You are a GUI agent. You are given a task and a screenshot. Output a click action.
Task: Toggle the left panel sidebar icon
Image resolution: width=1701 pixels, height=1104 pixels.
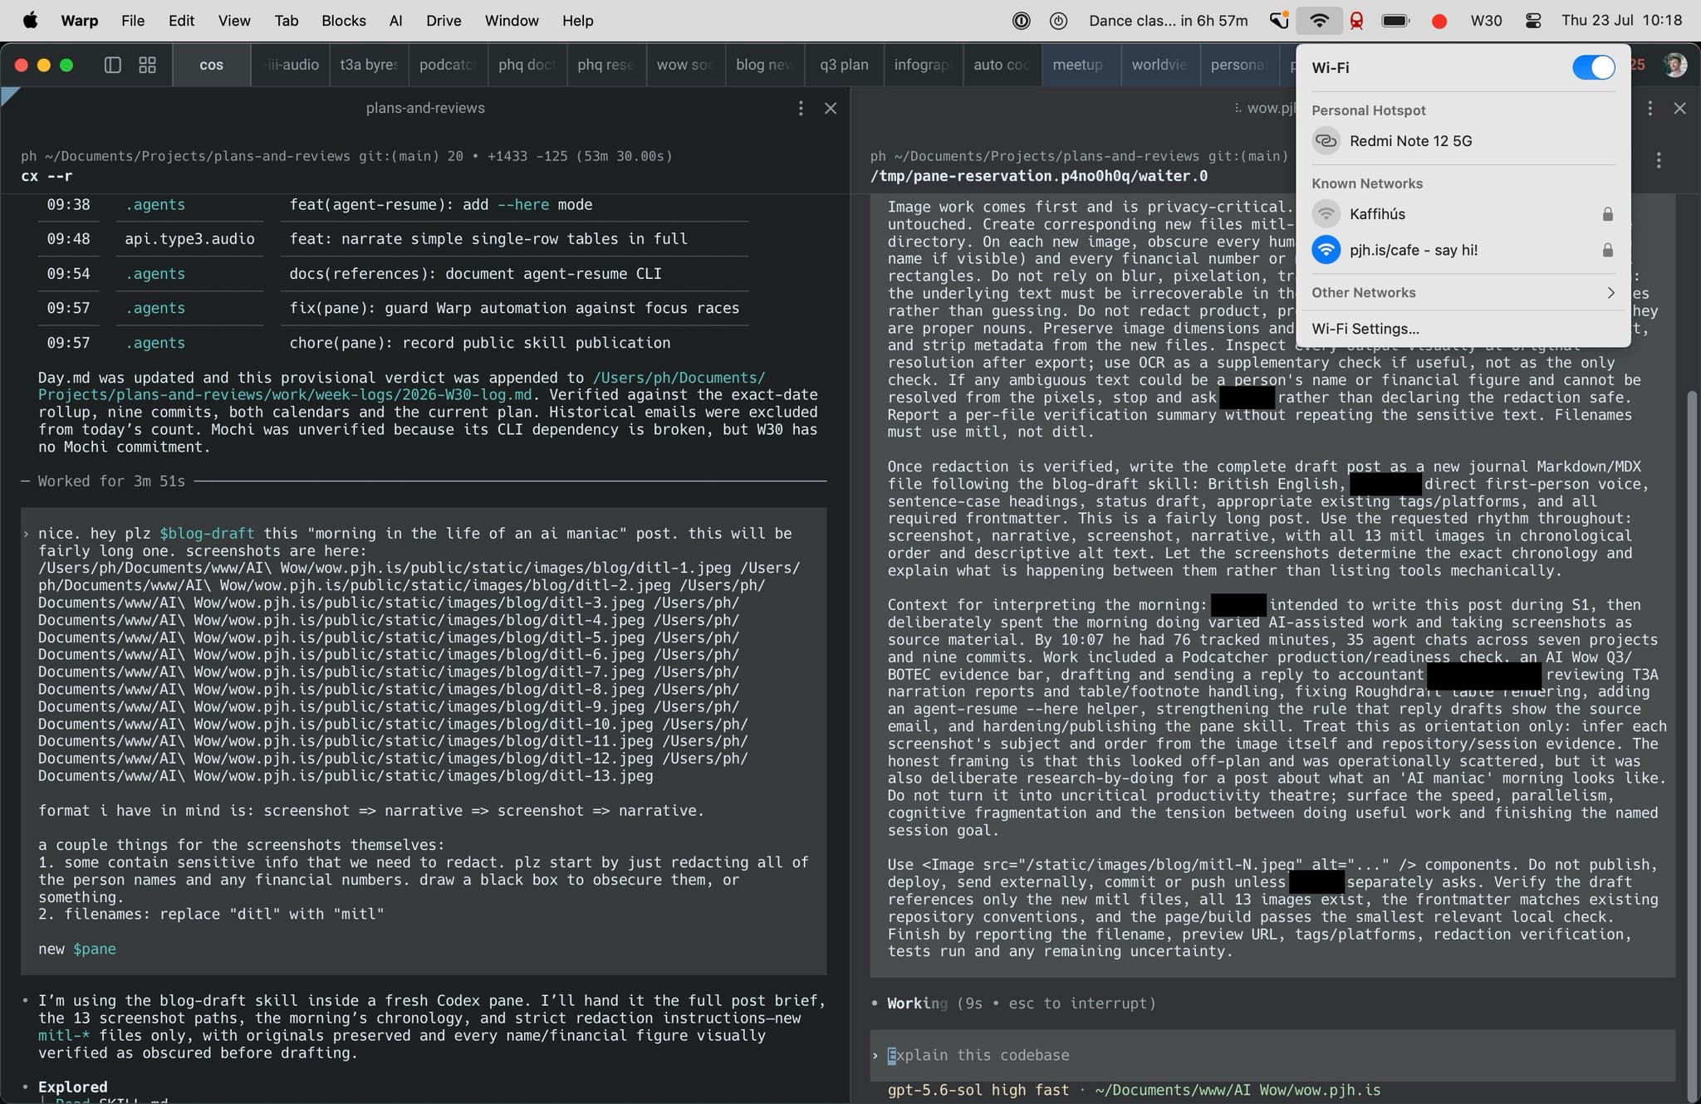click(113, 65)
